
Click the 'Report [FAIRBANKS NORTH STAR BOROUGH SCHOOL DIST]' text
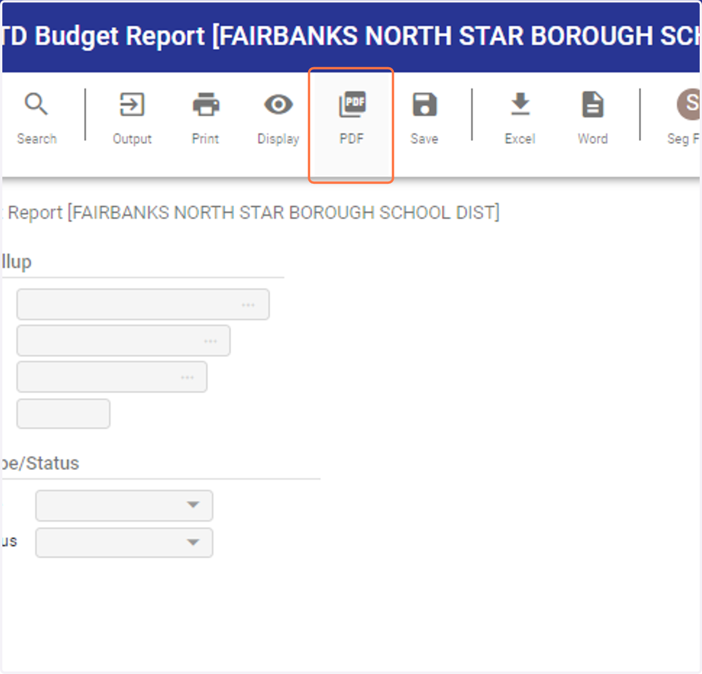pos(253,212)
